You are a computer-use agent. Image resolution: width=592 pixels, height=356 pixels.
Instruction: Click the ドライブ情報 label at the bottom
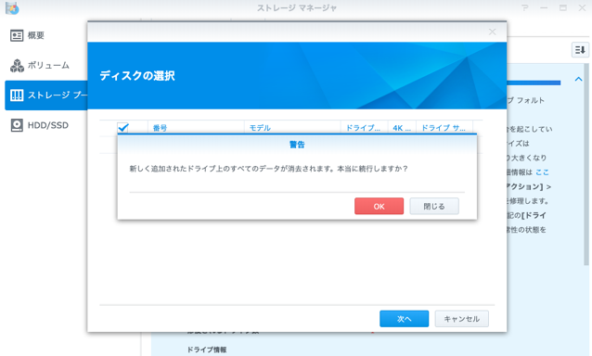(207, 350)
